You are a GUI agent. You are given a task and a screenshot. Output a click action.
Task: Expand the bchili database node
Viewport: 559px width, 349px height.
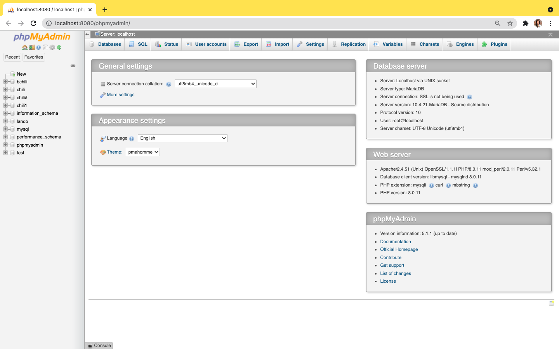tap(5, 82)
